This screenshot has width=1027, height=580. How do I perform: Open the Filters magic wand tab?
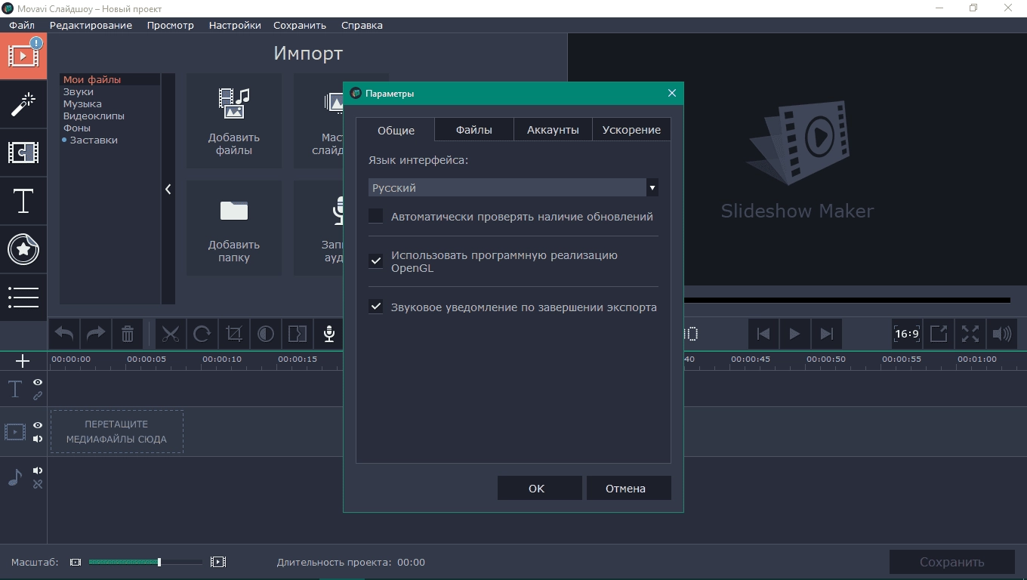pos(23,104)
